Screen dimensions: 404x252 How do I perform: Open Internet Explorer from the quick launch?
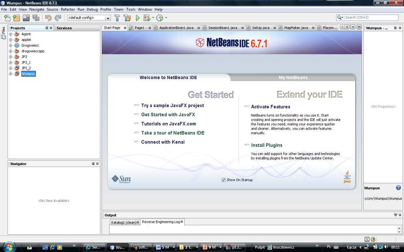pos(52,247)
